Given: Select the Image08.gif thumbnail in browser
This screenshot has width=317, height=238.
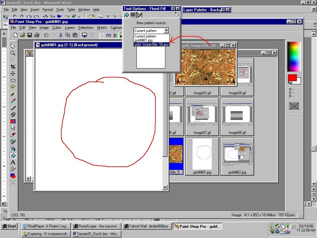Looking at the screenshot, I should click(x=237, y=117).
